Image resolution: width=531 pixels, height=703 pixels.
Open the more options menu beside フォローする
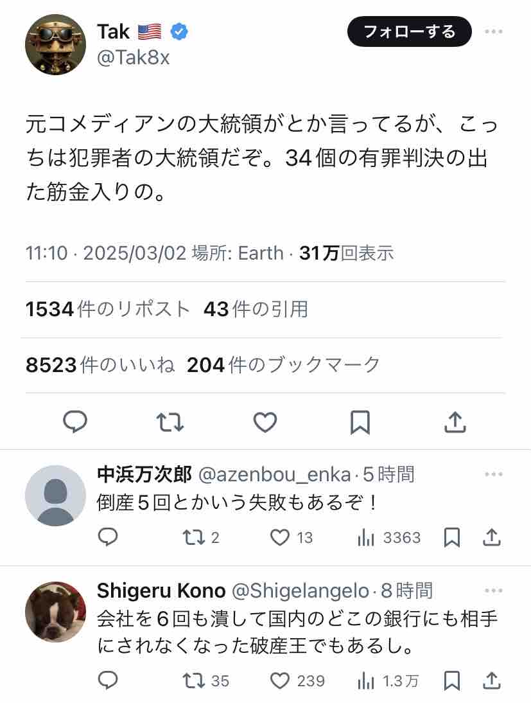click(x=493, y=31)
